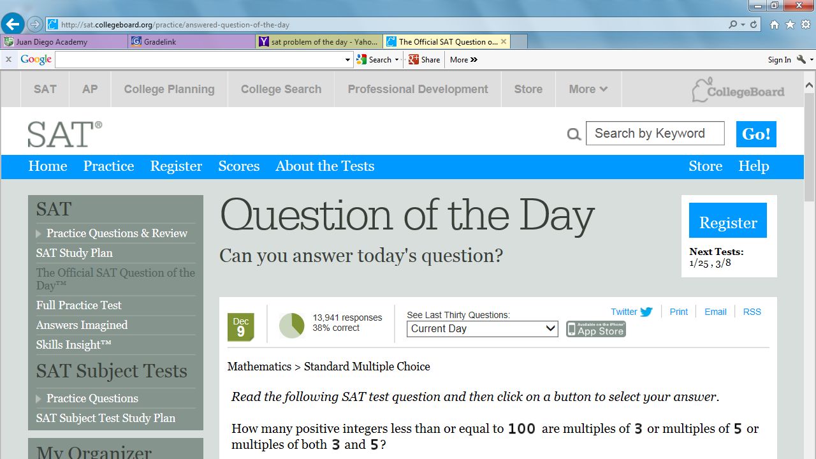Open Store in the blue menu bar
The height and width of the screenshot is (459, 816).
point(706,166)
